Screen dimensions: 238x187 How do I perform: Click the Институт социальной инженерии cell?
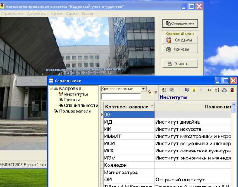coord(193,143)
